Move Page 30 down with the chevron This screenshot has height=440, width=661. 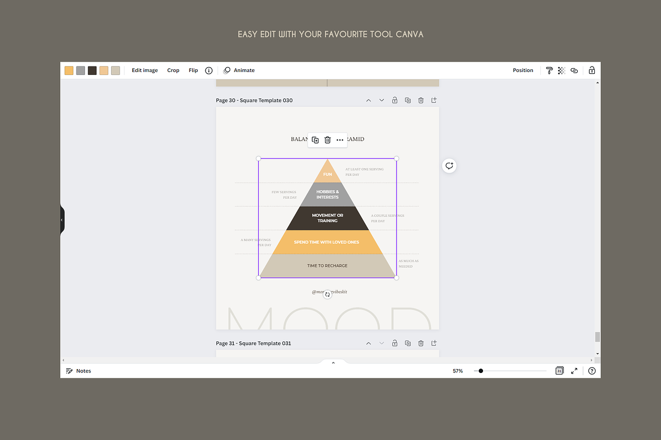point(382,100)
